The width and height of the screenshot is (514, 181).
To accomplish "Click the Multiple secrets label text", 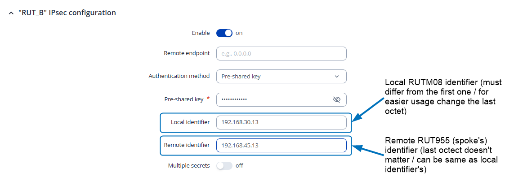I will 189,166.
